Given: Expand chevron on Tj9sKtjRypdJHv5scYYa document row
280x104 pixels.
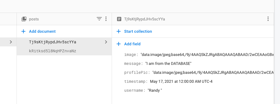Looking at the screenshot, I should 106,42.
